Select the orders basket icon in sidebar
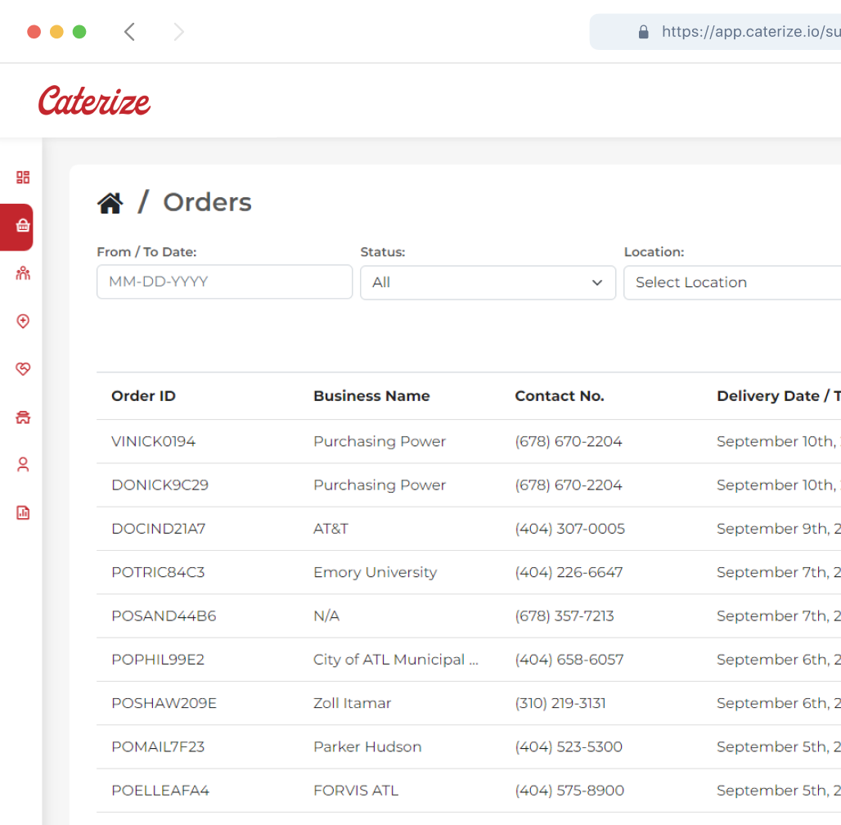Image resolution: width=841 pixels, height=825 pixels. 23,227
